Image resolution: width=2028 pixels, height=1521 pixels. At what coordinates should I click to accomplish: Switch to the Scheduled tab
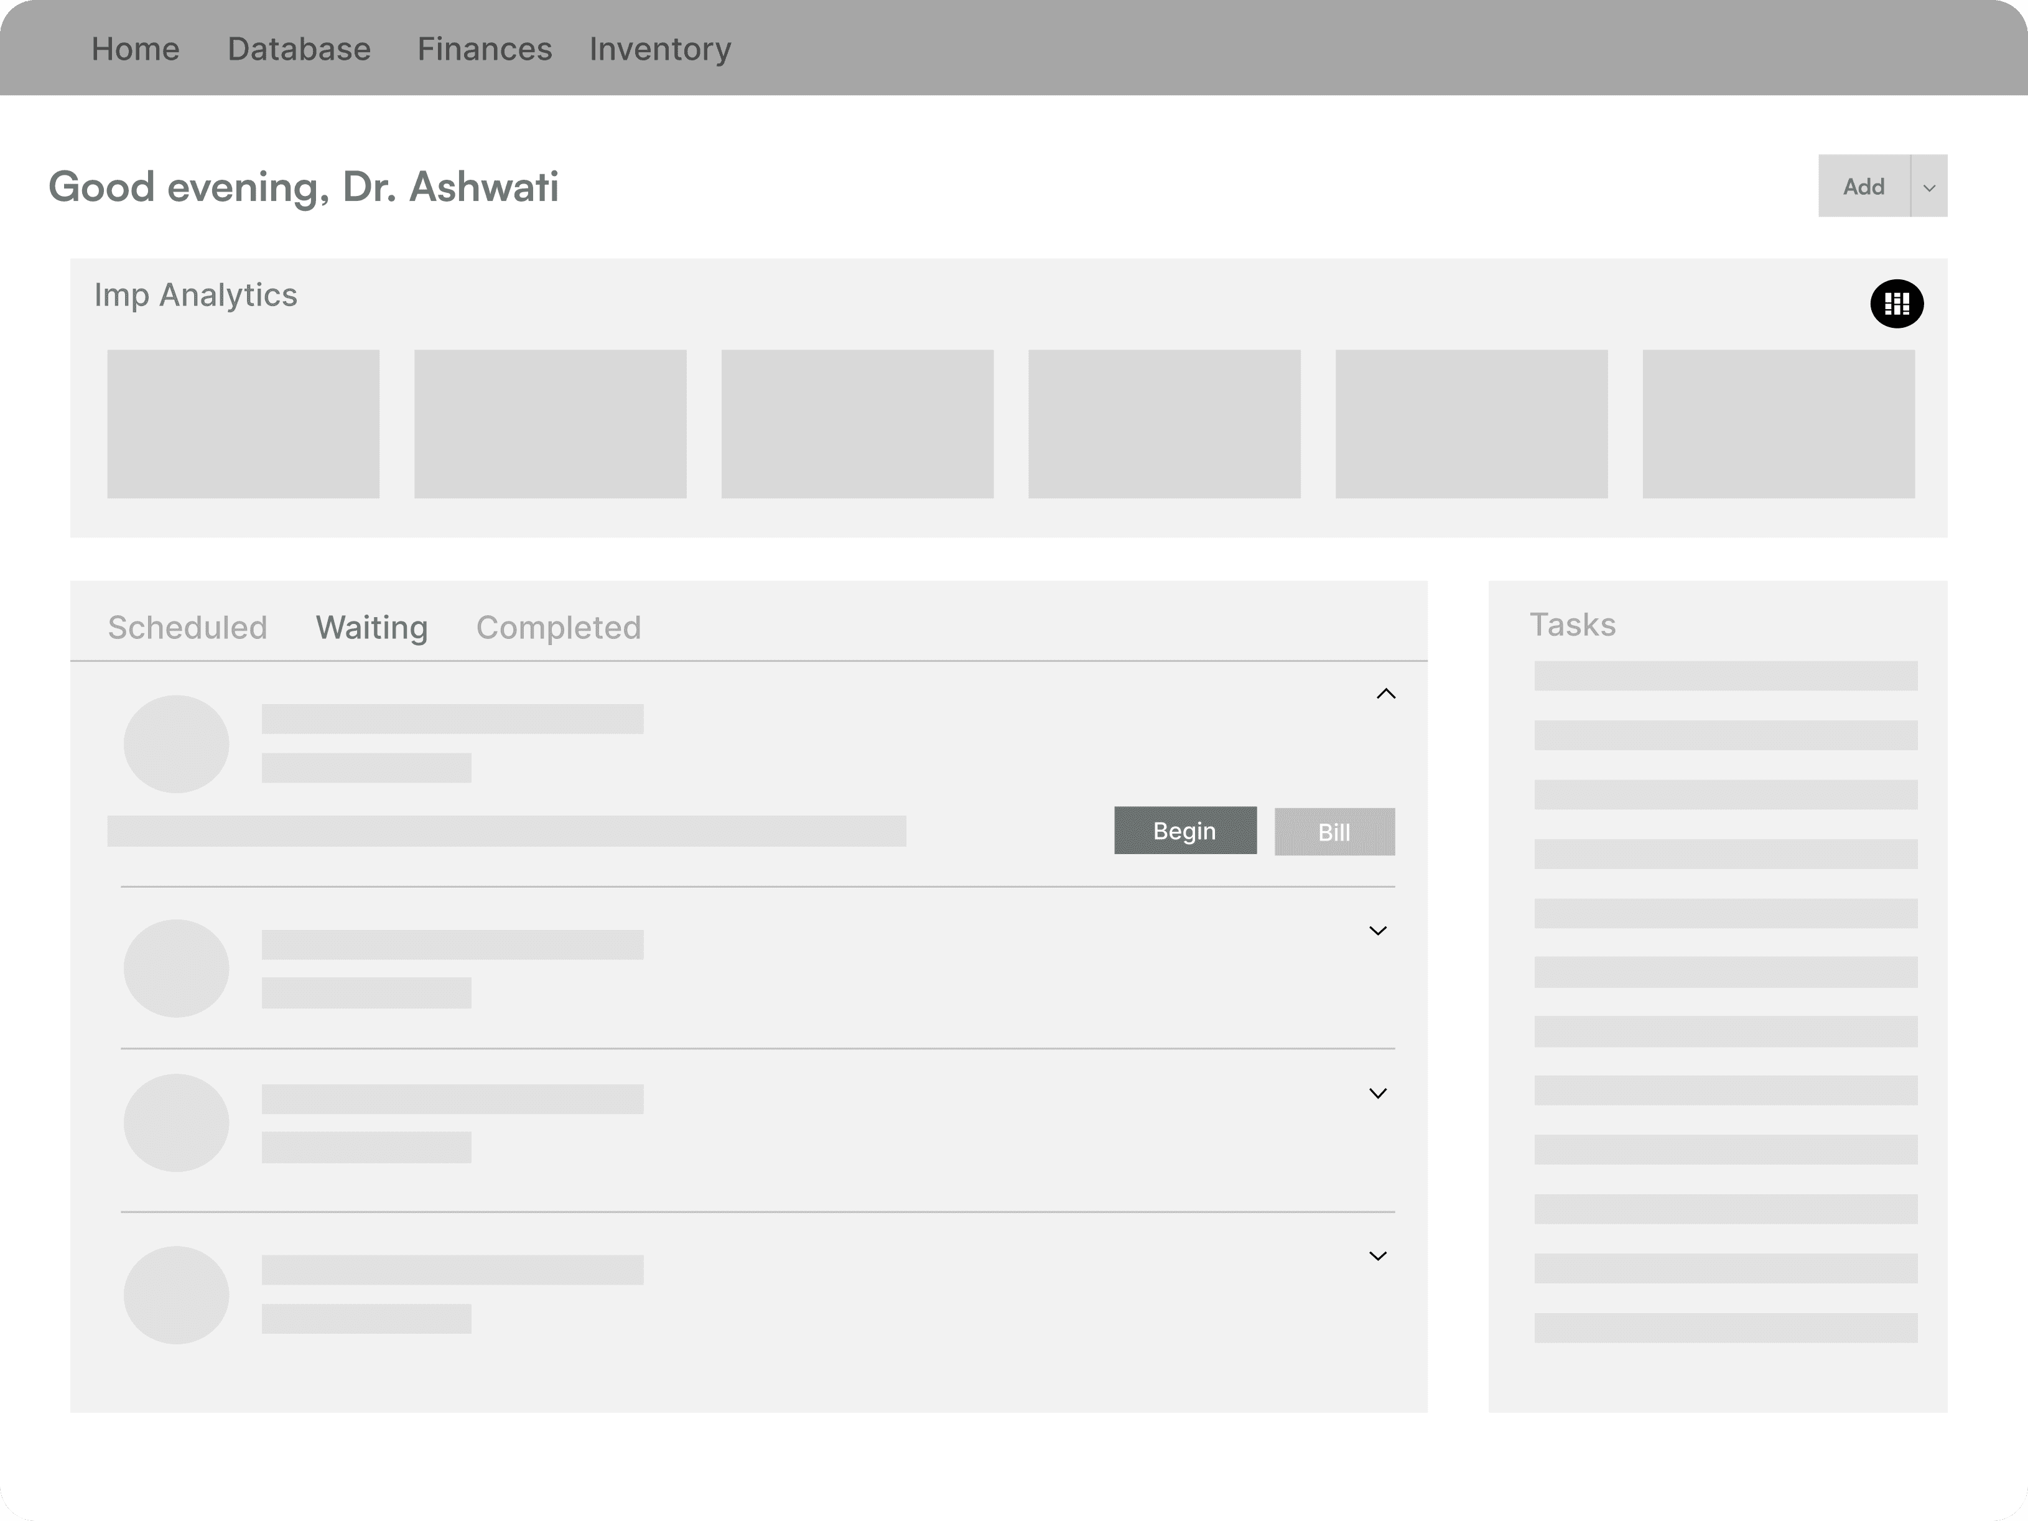pos(187,628)
